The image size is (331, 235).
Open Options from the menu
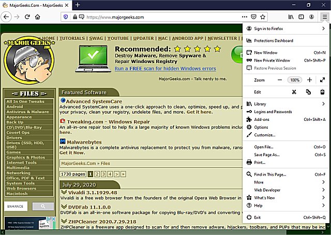286,127
